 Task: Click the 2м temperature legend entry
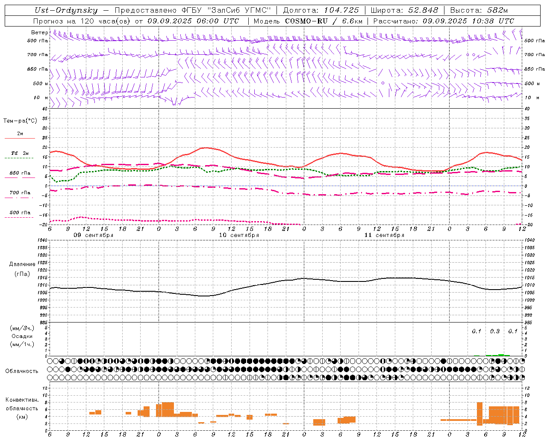tap(20, 133)
